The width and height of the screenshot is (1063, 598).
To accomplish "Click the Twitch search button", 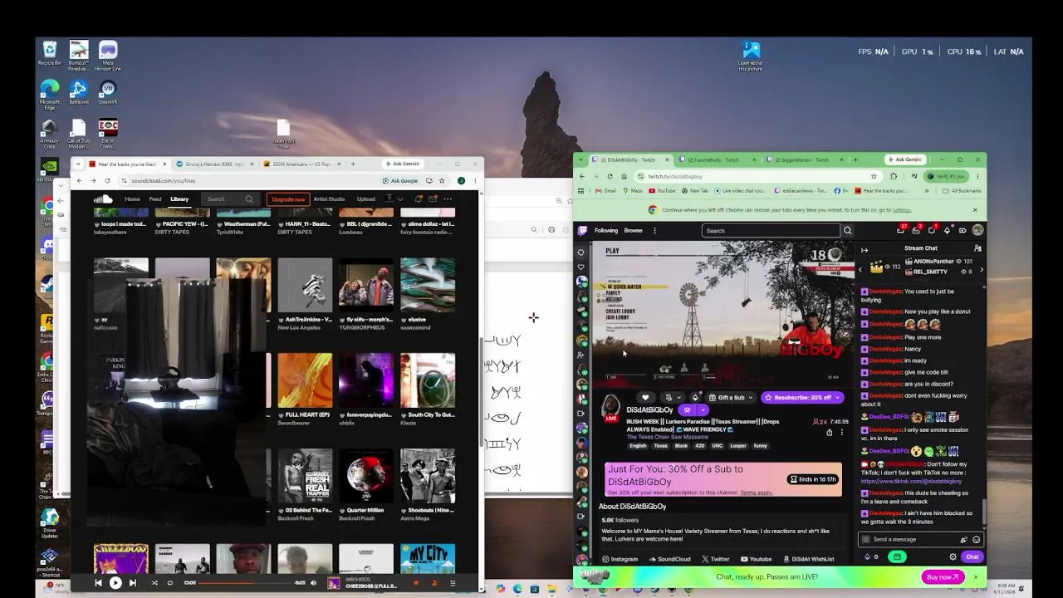I will 848,231.
